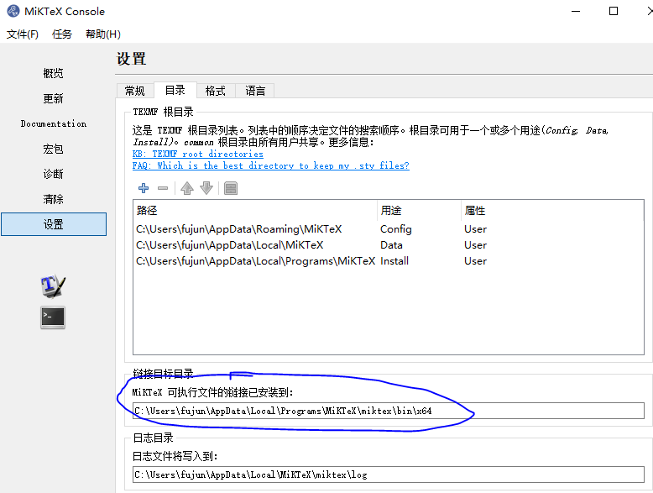Open the KB: TEXMF root directories link
This screenshot has height=493, width=653.
click(x=198, y=155)
